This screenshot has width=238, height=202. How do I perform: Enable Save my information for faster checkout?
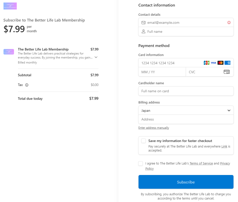[143, 141]
